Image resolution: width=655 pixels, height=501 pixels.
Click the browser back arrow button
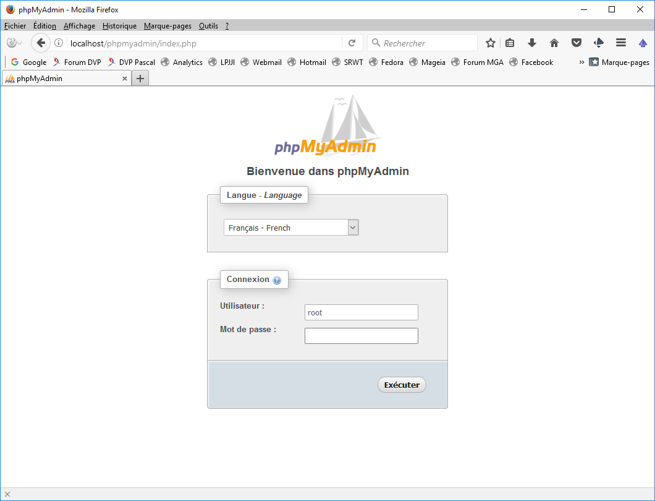(x=41, y=43)
